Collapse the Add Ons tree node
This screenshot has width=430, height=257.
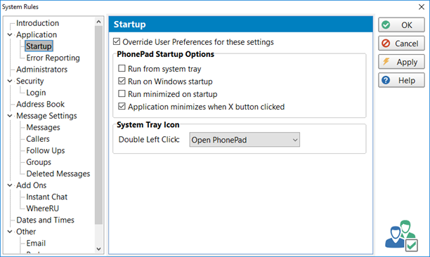(x=10, y=185)
